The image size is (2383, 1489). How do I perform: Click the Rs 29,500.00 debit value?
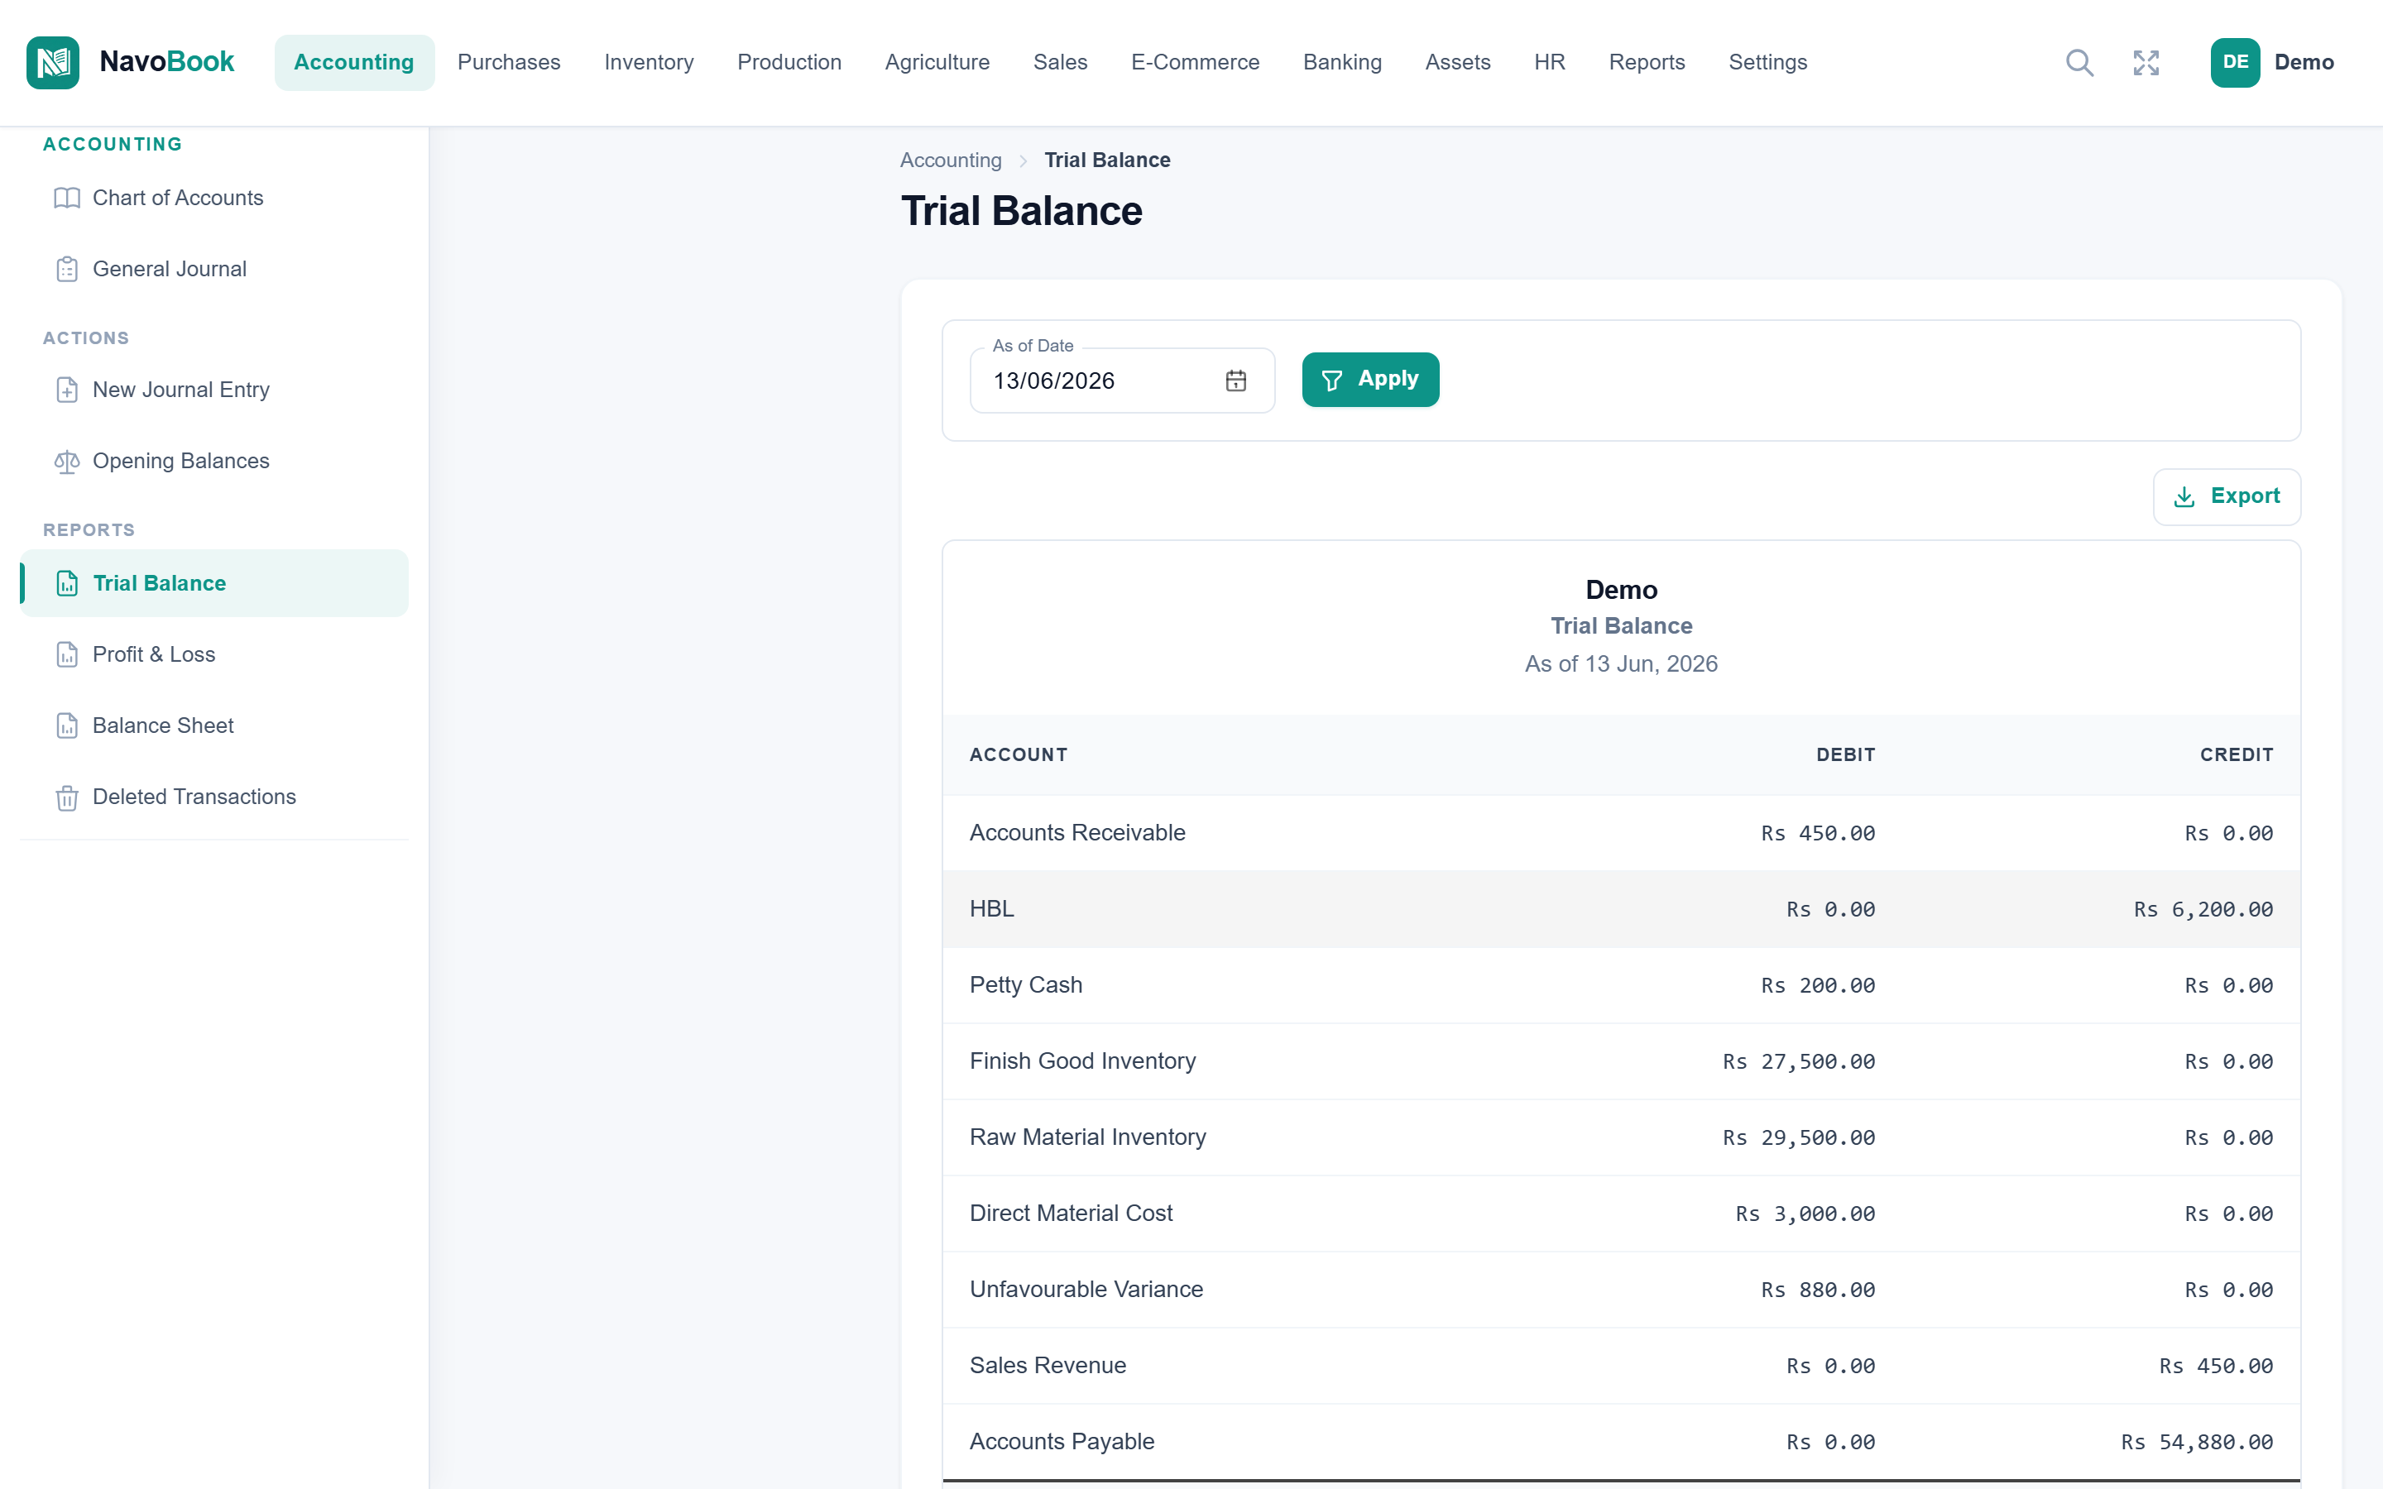coord(1798,1137)
